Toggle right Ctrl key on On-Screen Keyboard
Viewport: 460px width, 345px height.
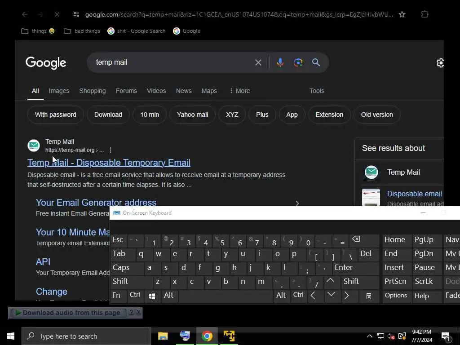pyautogui.click(x=299, y=295)
